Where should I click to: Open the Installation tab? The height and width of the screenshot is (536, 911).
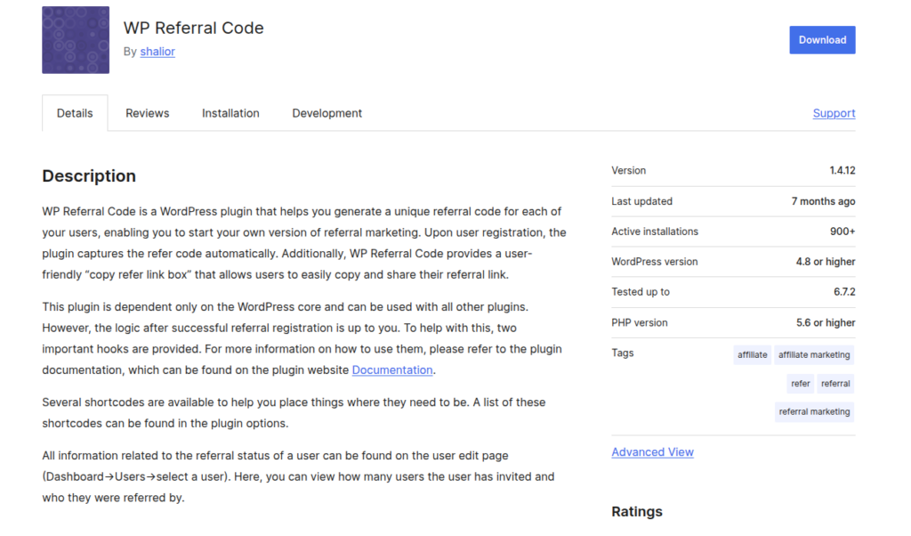coord(230,113)
